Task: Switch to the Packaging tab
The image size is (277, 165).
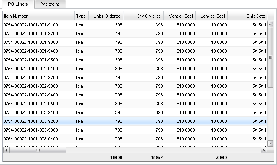Action: tap(50, 4)
